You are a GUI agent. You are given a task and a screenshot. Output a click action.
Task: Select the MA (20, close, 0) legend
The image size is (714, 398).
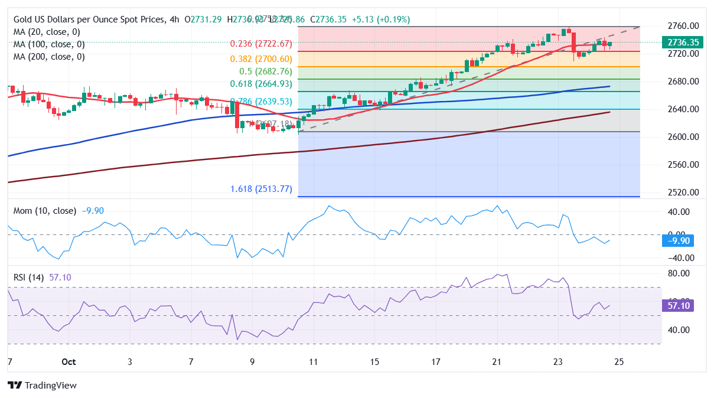[47, 32]
